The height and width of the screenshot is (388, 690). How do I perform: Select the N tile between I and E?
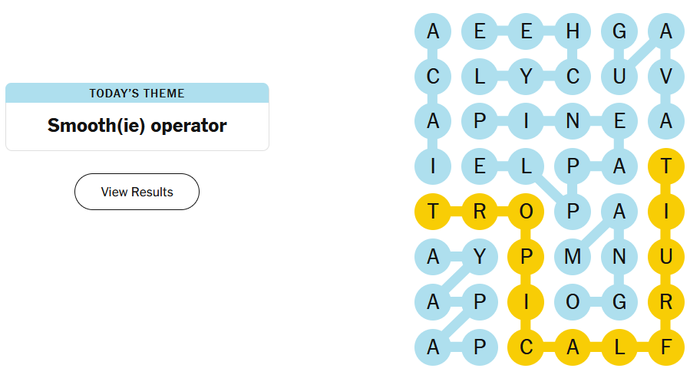(573, 121)
